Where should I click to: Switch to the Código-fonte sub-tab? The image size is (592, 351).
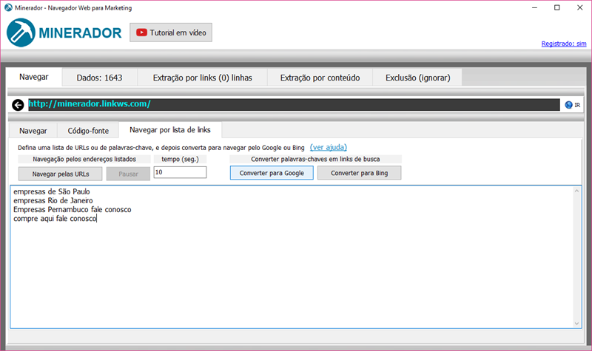pyautogui.click(x=88, y=131)
